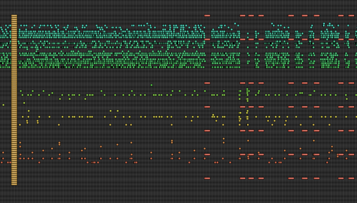Select third red note in bottom row
This screenshot has height=203, width=357.
[x=251, y=178]
